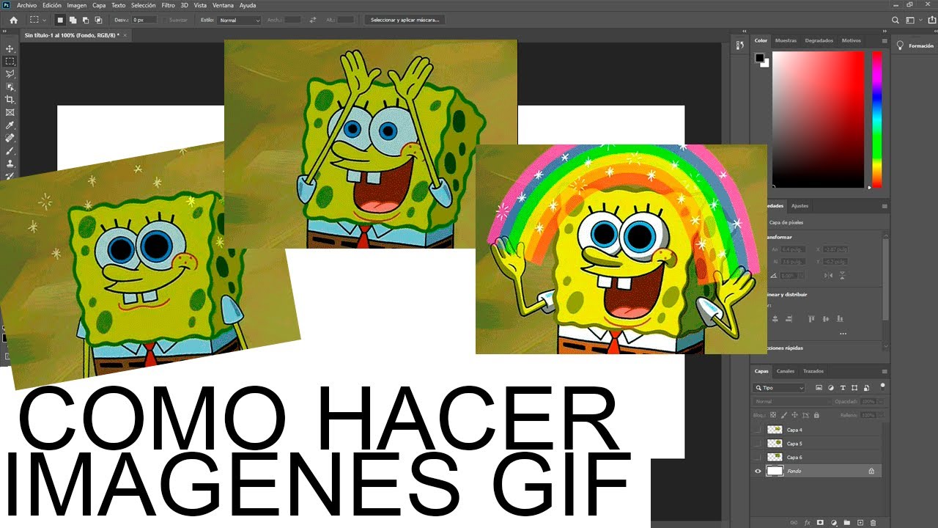Switch to the Trazados tab

coord(813,371)
